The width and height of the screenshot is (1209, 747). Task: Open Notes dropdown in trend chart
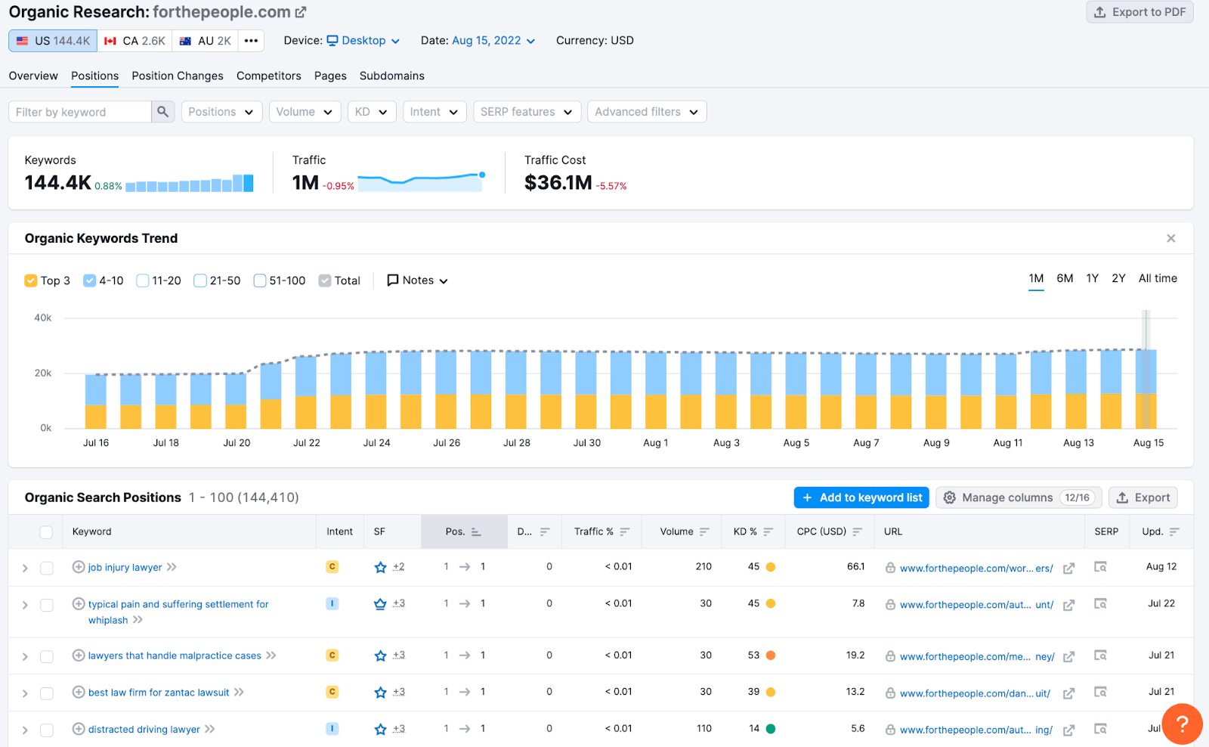click(417, 281)
